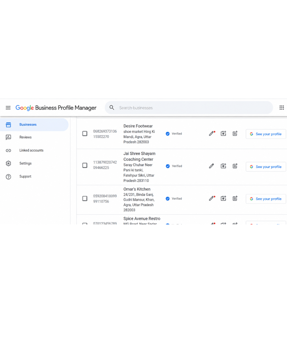This screenshot has height=359, width=287.
Task: Edit the Jai Shree Shayam Coaching Center profile
Action: click(x=212, y=166)
